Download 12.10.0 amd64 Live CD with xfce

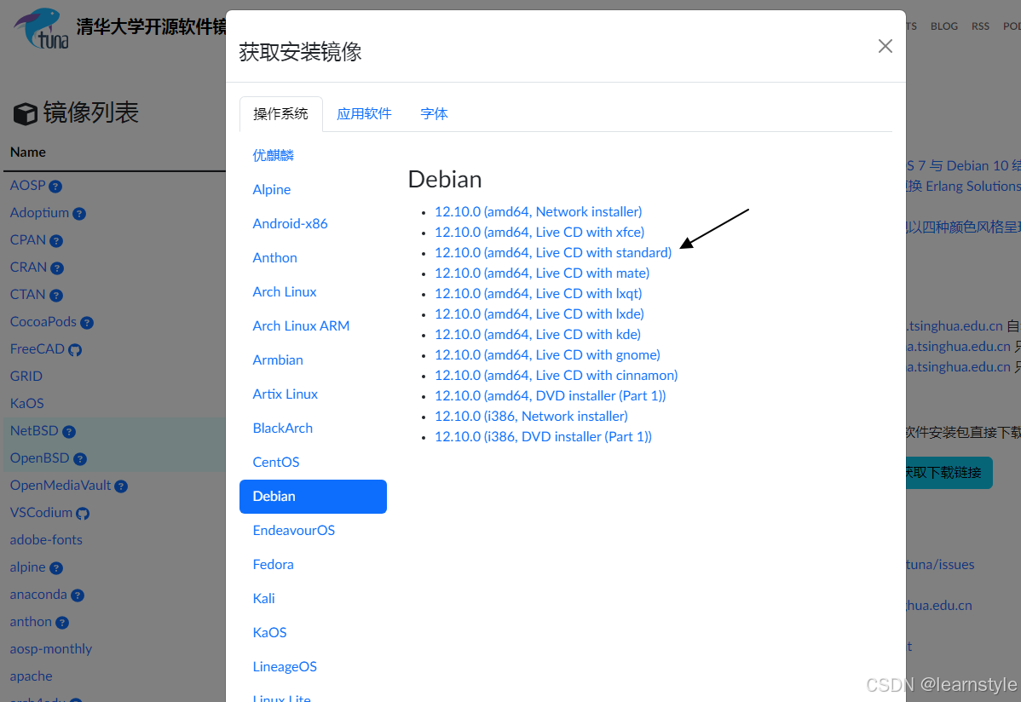pyautogui.click(x=539, y=232)
